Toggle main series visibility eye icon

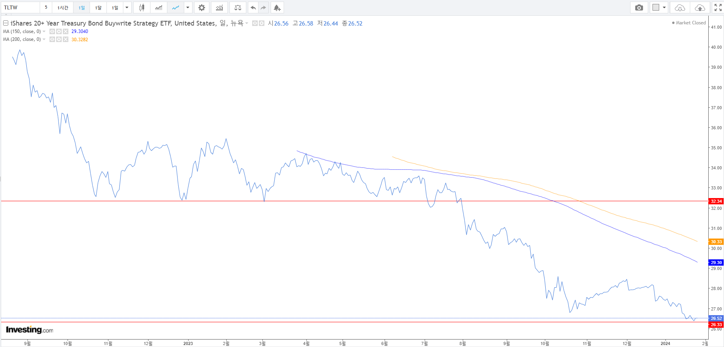pos(255,23)
